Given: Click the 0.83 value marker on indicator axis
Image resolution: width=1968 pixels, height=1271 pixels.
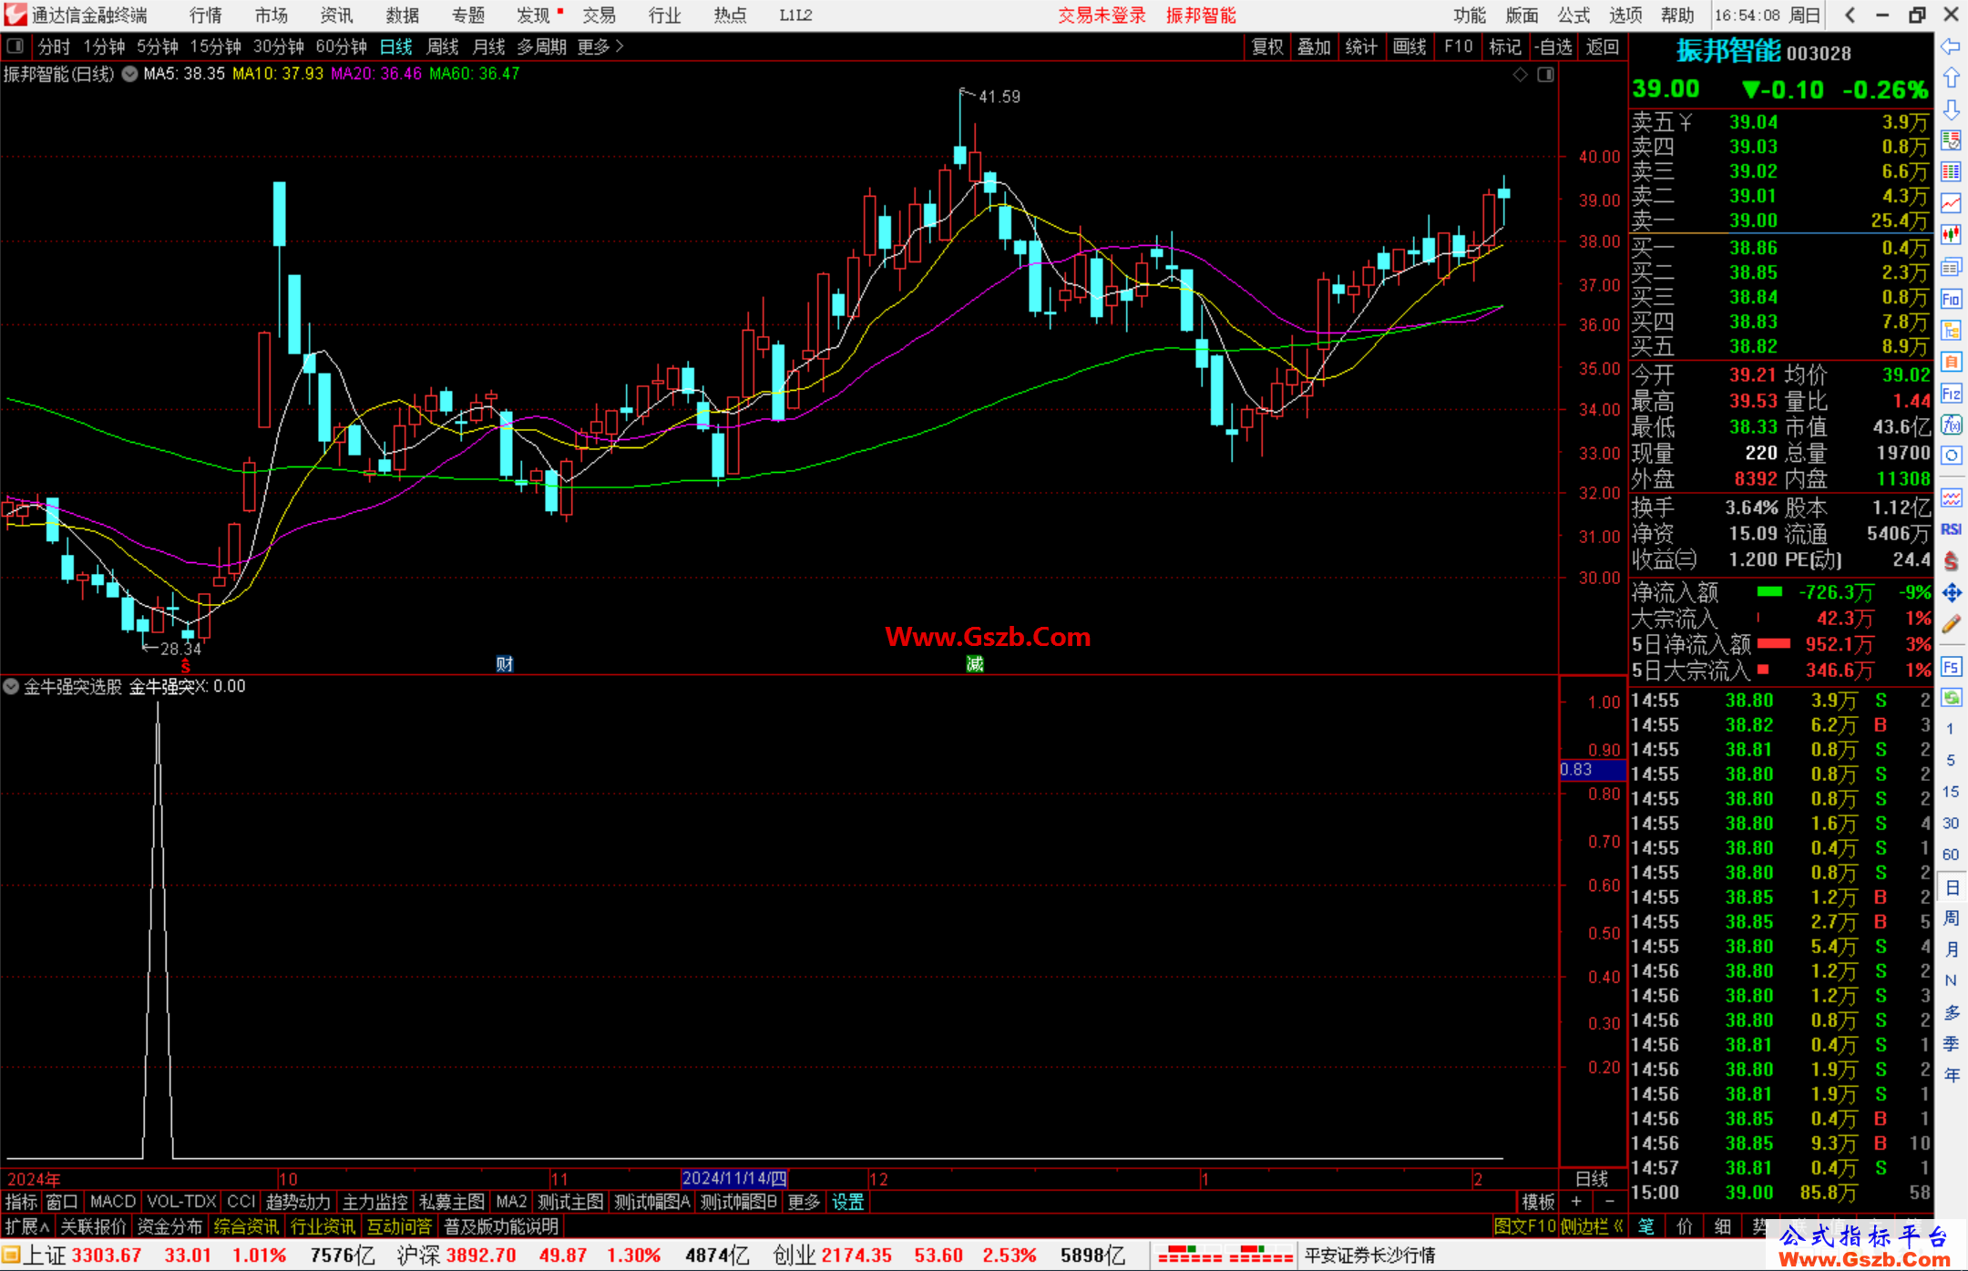Looking at the screenshot, I should click(1592, 770).
